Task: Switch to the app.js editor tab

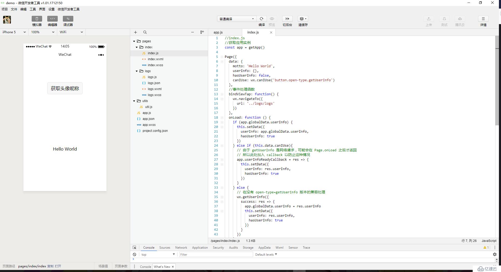Action: point(218,32)
